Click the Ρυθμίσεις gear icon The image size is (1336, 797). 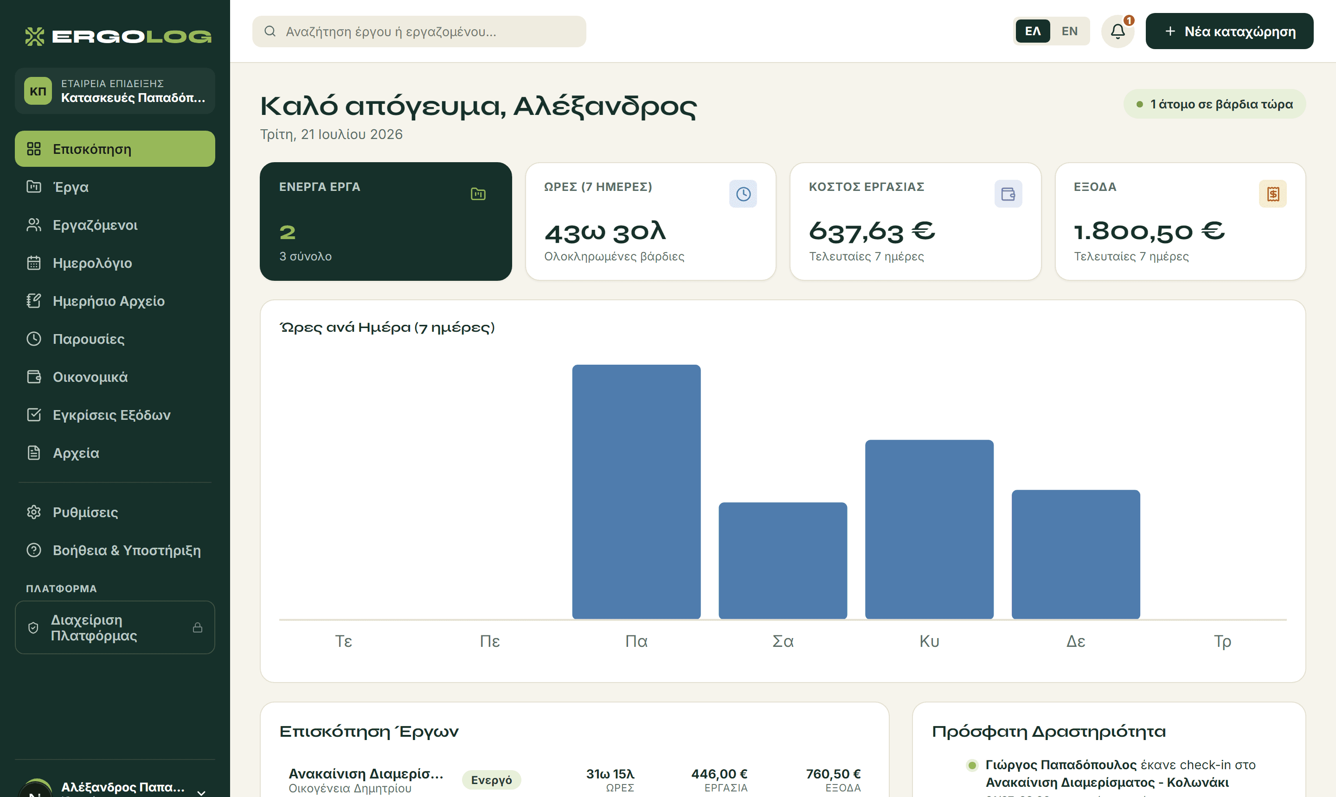point(34,512)
